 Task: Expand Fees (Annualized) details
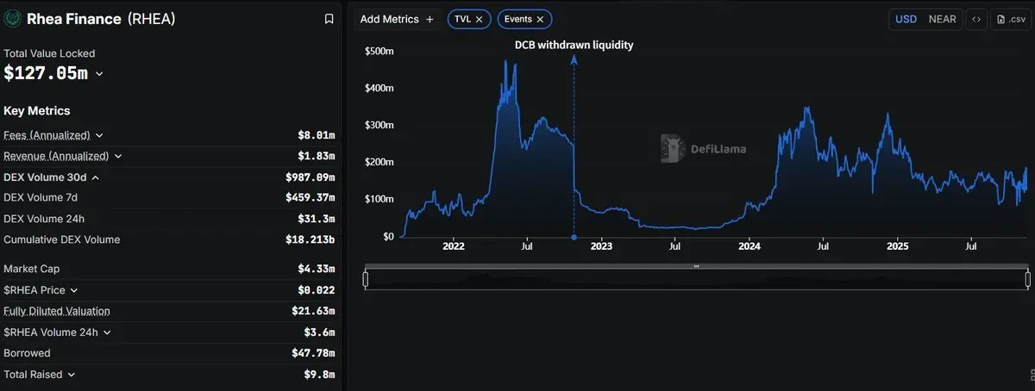(99, 135)
